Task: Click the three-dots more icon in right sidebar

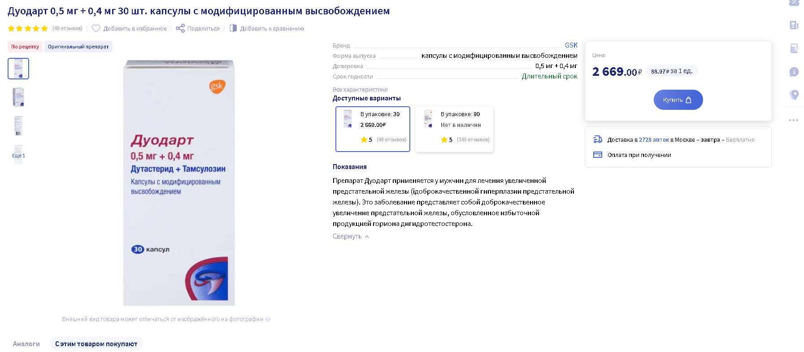Action: (x=794, y=120)
